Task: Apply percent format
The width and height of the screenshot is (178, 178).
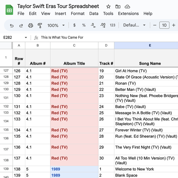Action: [84, 25]
